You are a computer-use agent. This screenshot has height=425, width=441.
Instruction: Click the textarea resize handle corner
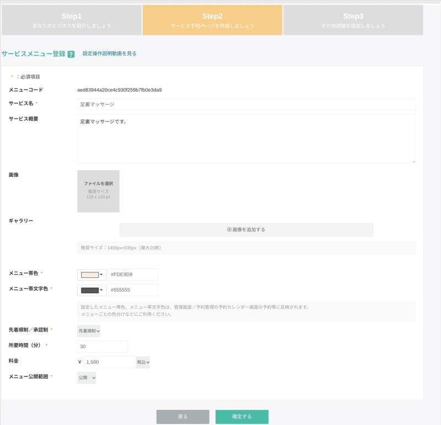click(413, 162)
